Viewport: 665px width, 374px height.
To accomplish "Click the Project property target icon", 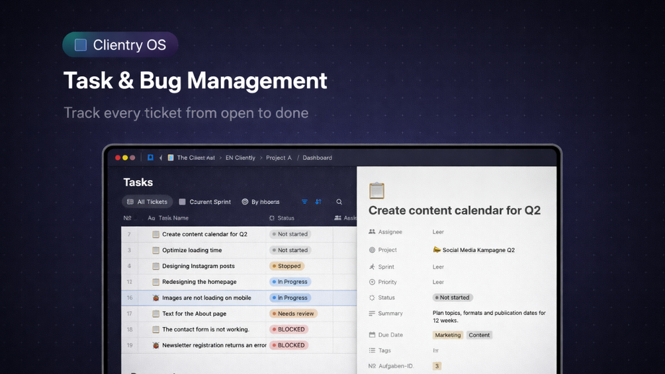I will coord(372,250).
